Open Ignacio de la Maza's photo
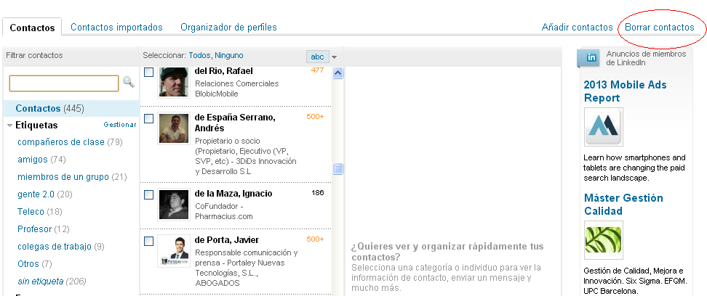707x296 pixels. (x=174, y=205)
